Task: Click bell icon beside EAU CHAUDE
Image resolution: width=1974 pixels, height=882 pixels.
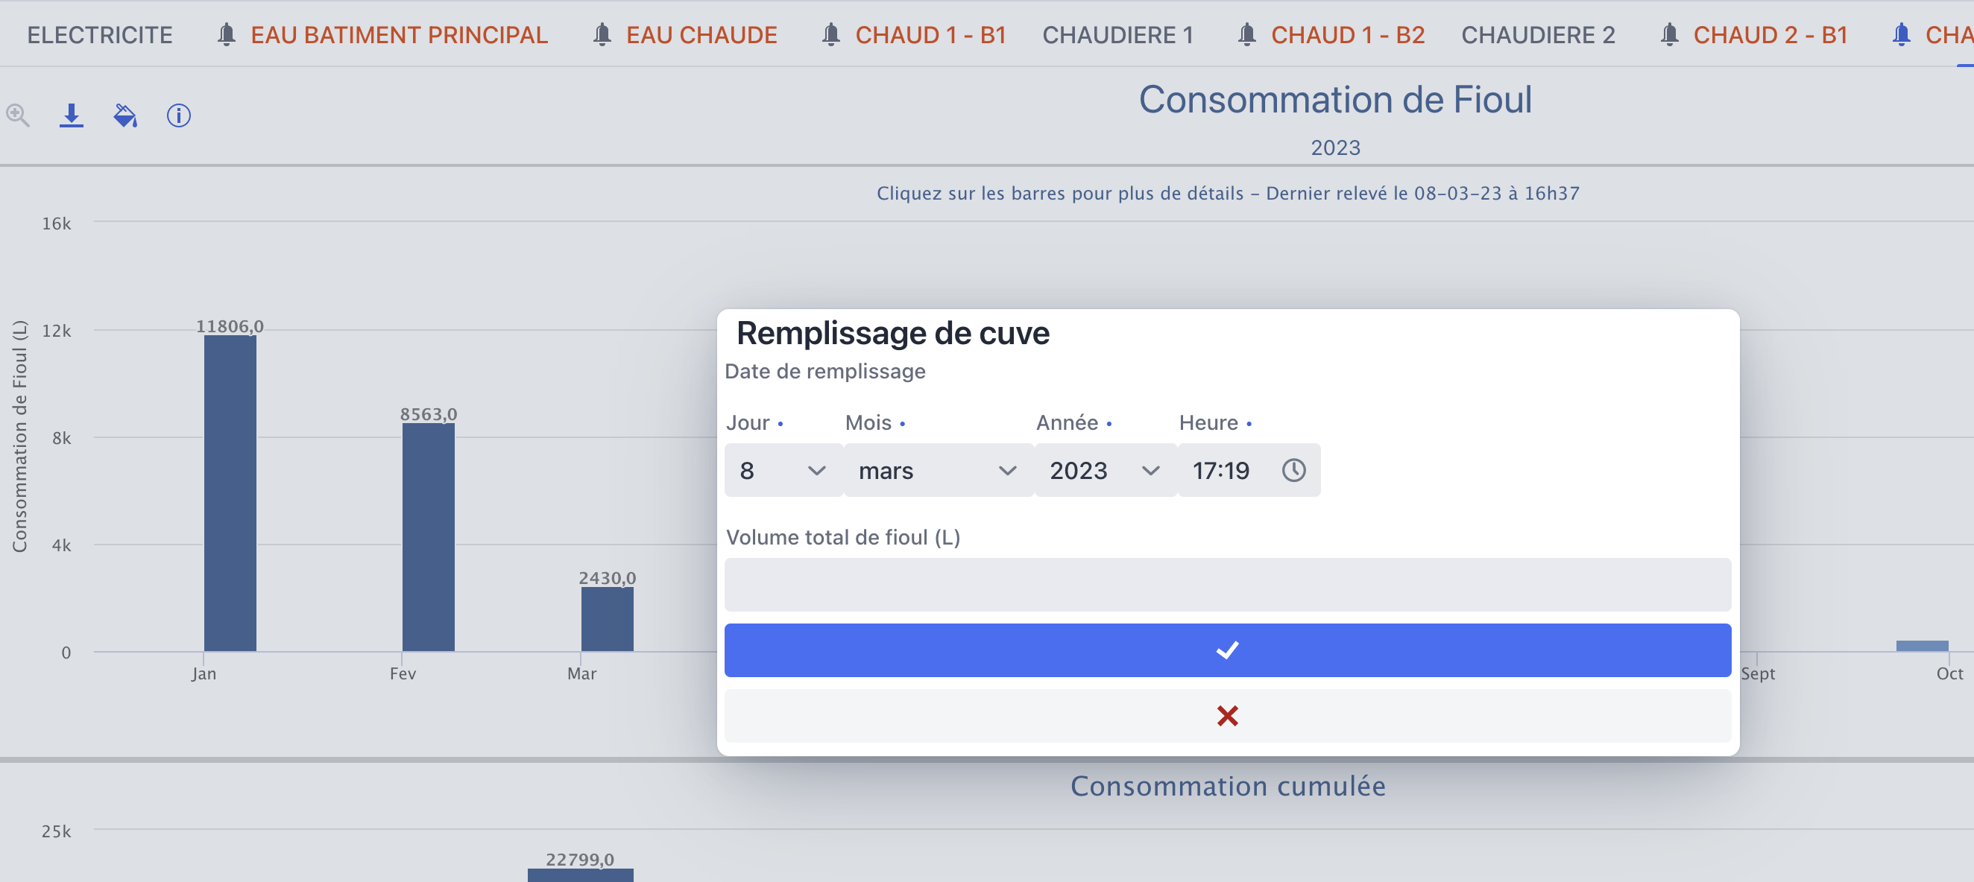Action: pyautogui.click(x=602, y=35)
